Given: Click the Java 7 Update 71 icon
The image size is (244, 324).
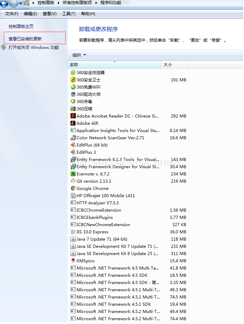Looking at the screenshot, I should [x=73, y=239].
